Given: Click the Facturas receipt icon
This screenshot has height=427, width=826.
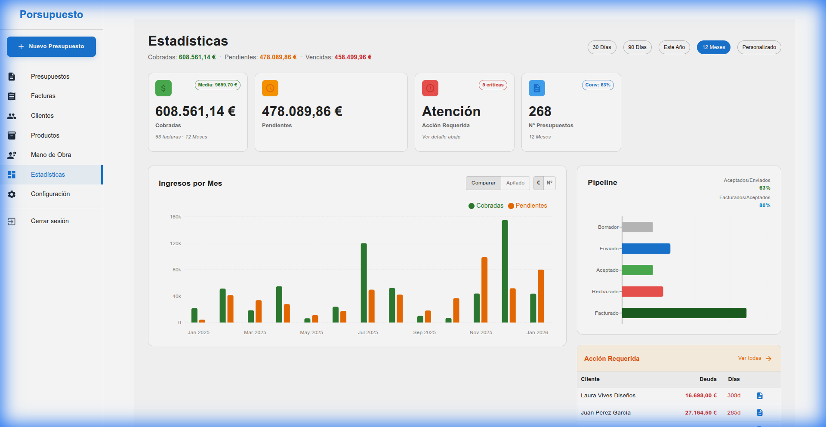Looking at the screenshot, I should click(x=12, y=96).
